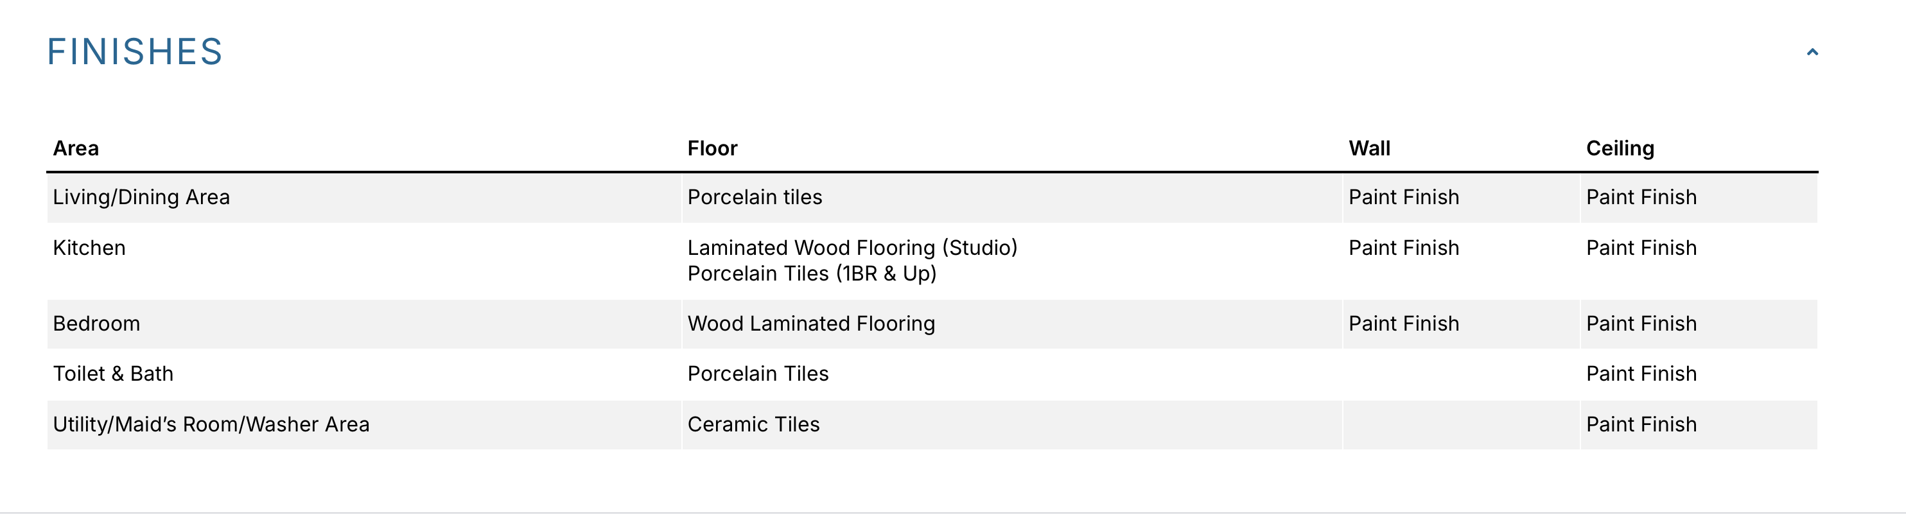Select the Toilet & Bath row label
The image size is (1906, 529).
pyautogui.click(x=113, y=374)
